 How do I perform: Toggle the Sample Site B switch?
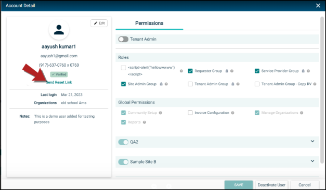pos(123,162)
